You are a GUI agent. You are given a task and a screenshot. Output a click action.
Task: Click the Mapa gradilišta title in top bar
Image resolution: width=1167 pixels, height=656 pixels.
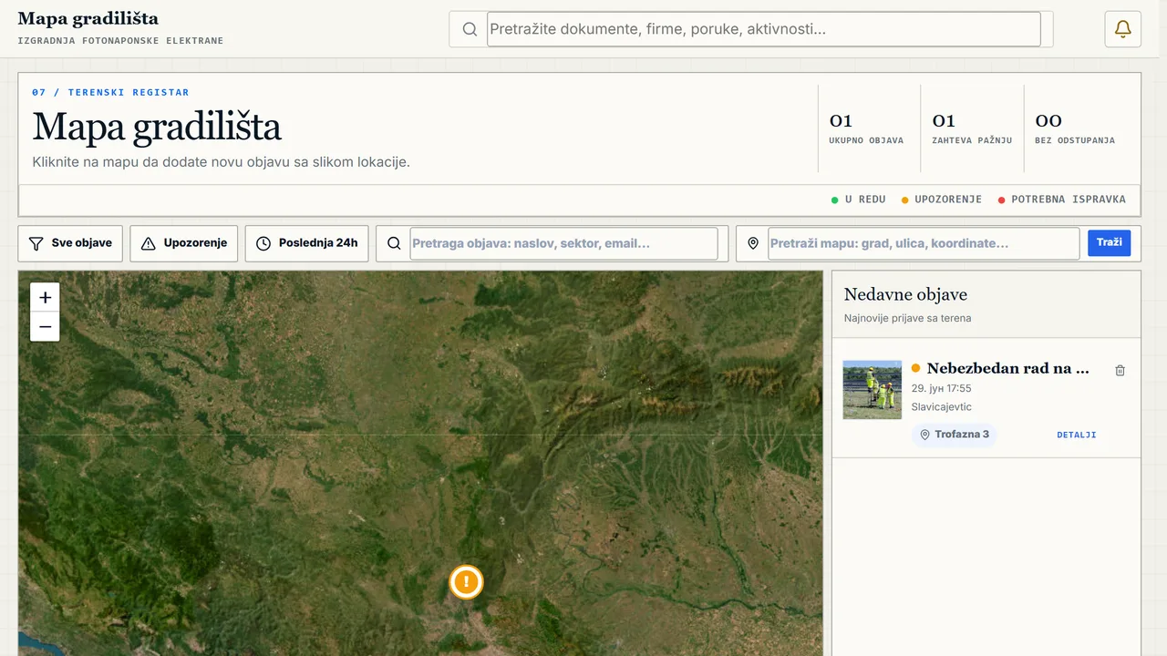click(88, 18)
